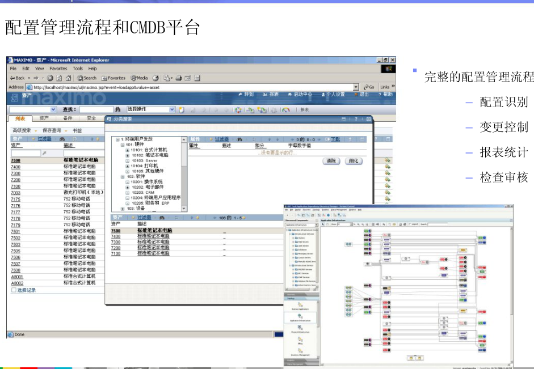Switch to the 资产 tab
The image size is (534, 369).
44,118
